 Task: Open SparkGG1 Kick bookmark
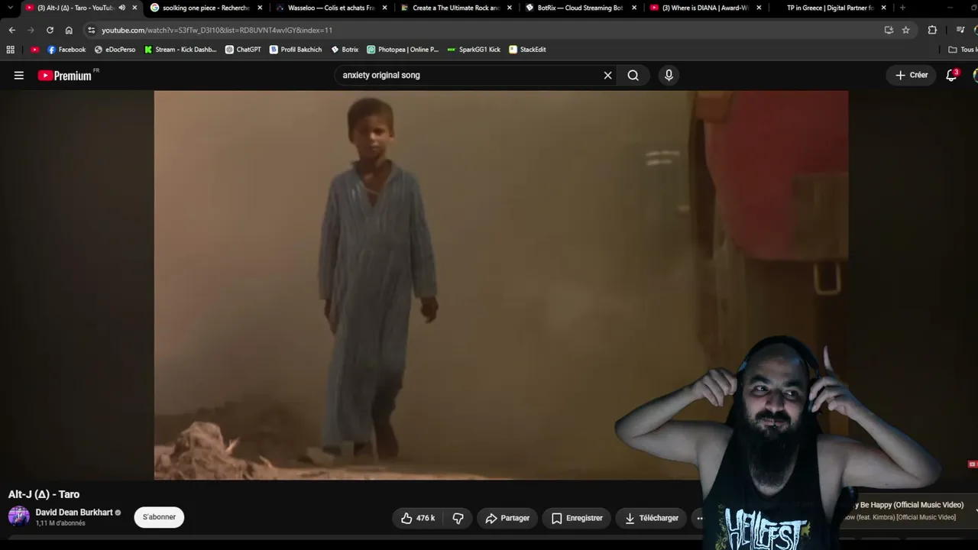pos(474,50)
